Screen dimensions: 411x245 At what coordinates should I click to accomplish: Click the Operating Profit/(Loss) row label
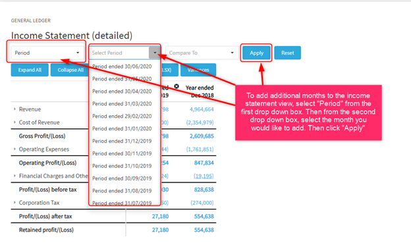pyautogui.click(x=47, y=163)
